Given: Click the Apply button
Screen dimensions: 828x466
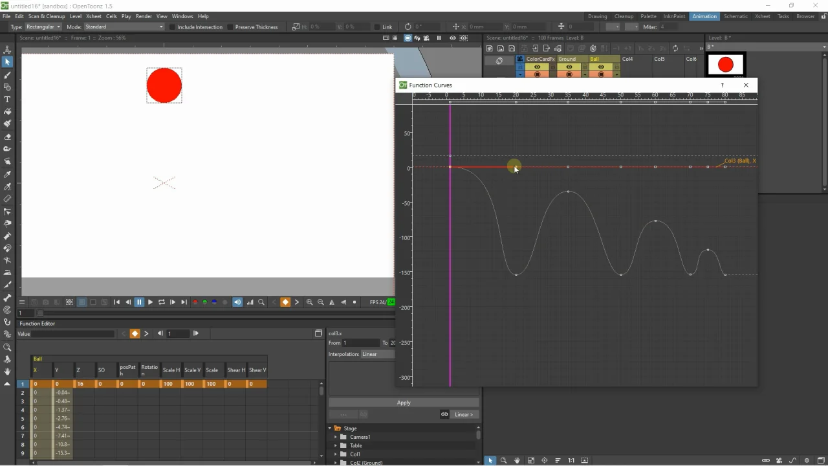Looking at the screenshot, I should coord(404,403).
